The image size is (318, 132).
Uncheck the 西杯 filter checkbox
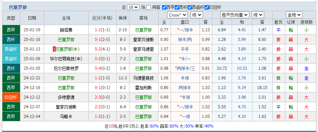tap(177, 8)
